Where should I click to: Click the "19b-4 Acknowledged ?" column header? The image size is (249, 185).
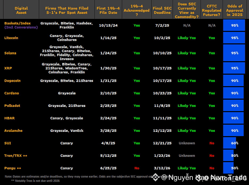[x=137, y=10]
